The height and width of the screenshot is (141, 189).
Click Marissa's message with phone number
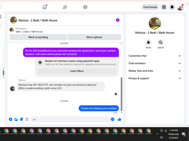click(60, 87)
